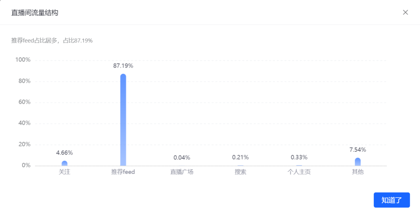Click the summary text 推荐feed占比居多
The width and height of the screenshot is (420, 217).
tap(34, 41)
